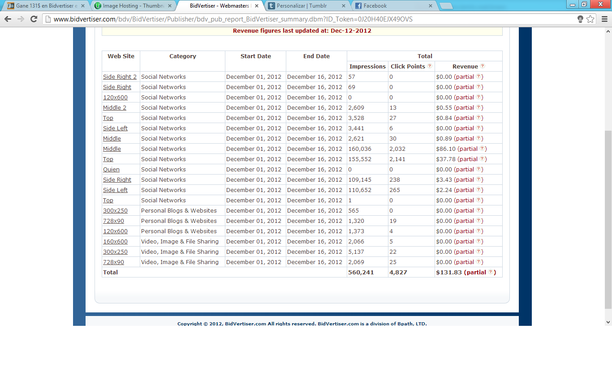Click the $86.10 revenue cell
Image resolution: width=612 pixels, height=367 pixels.
coord(468,149)
